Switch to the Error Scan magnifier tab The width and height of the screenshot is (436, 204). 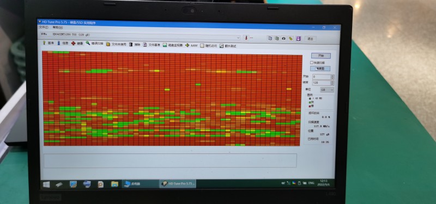[94, 44]
